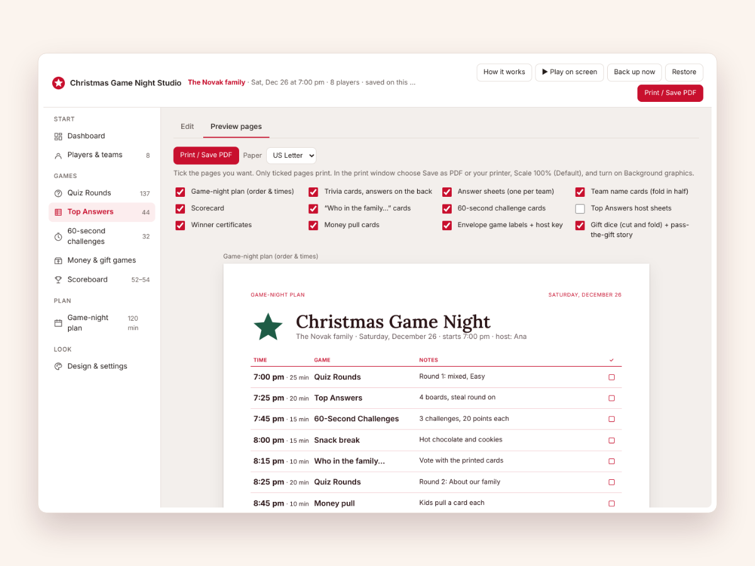
Task: Click the "Kids pull a card each" note
Action: click(452, 502)
